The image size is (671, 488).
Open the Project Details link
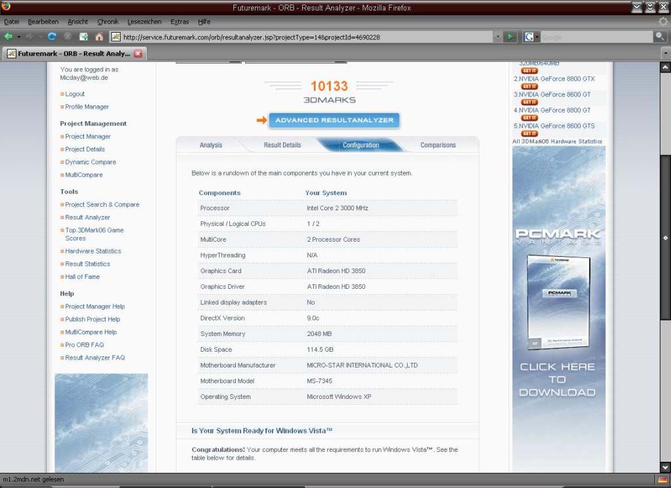click(85, 149)
